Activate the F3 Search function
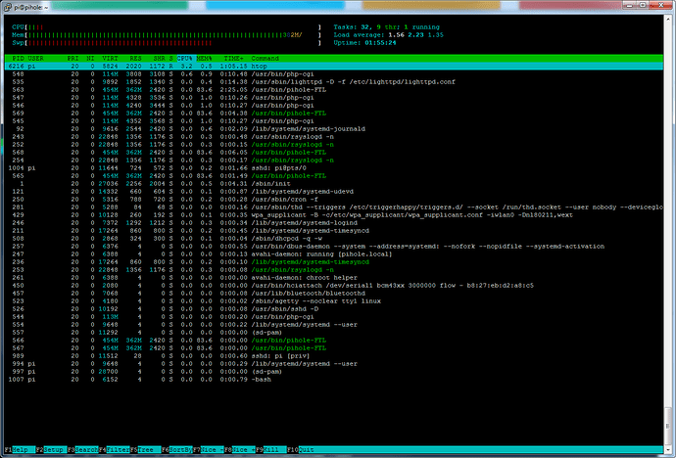Image resolution: width=676 pixels, height=458 pixels. 82,450
